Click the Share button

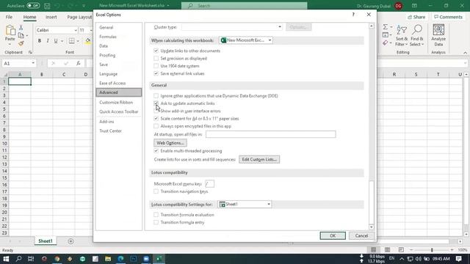tap(416, 17)
